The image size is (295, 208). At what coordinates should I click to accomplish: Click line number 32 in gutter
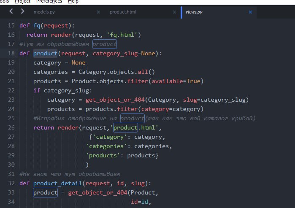click(11, 183)
